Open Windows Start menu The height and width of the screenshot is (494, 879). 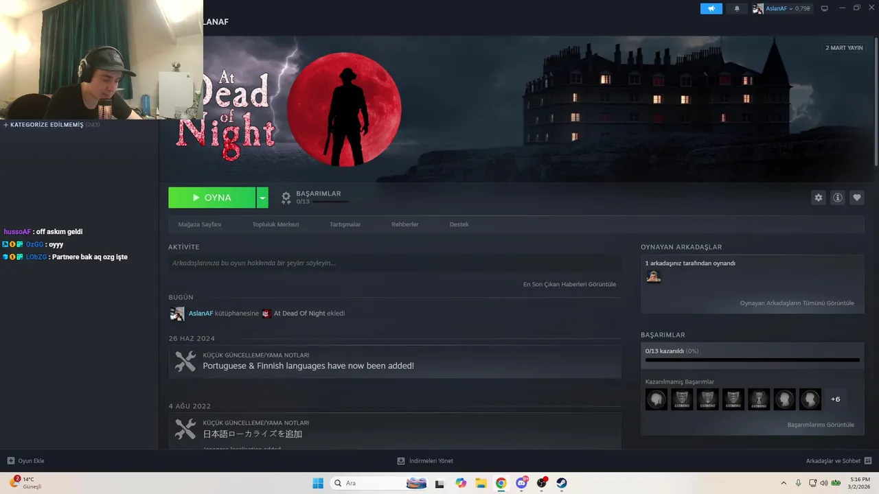point(318,483)
